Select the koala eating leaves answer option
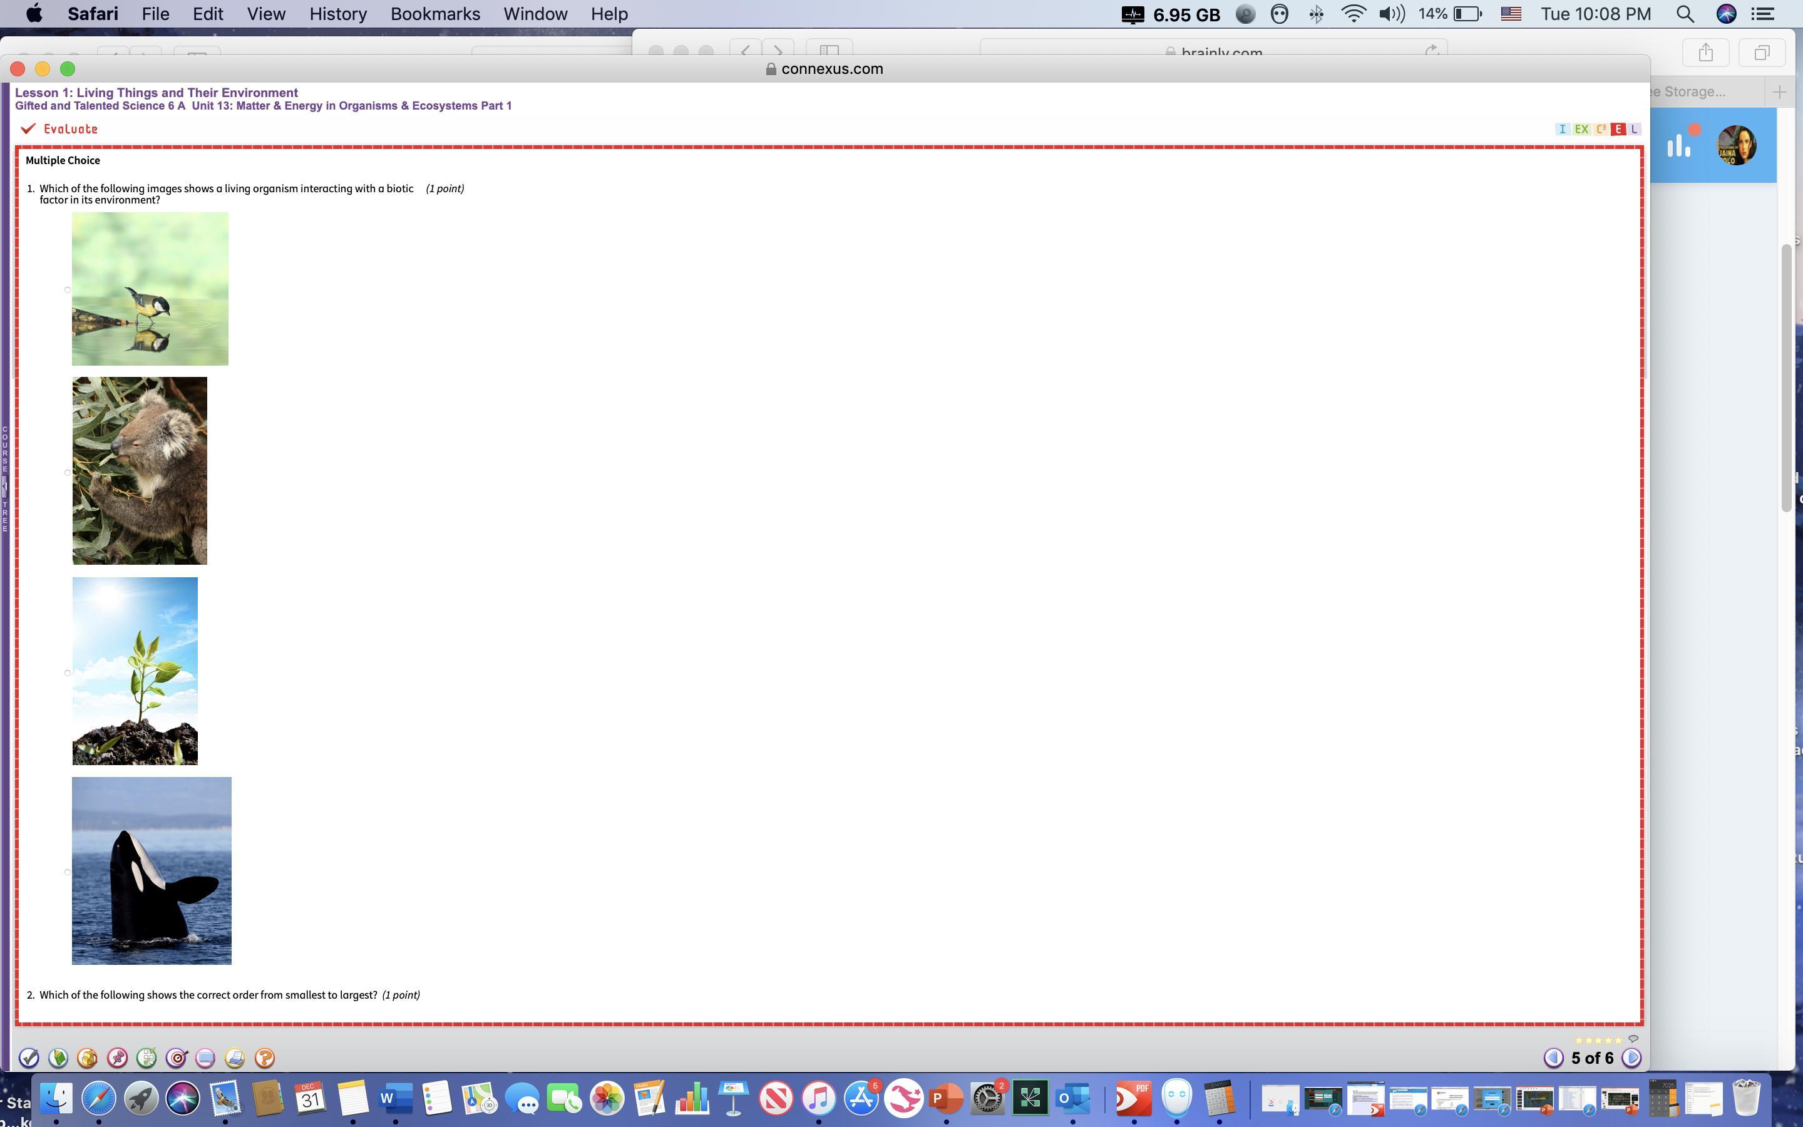The width and height of the screenshot is (1803, 1127). (x=67, y=472)
